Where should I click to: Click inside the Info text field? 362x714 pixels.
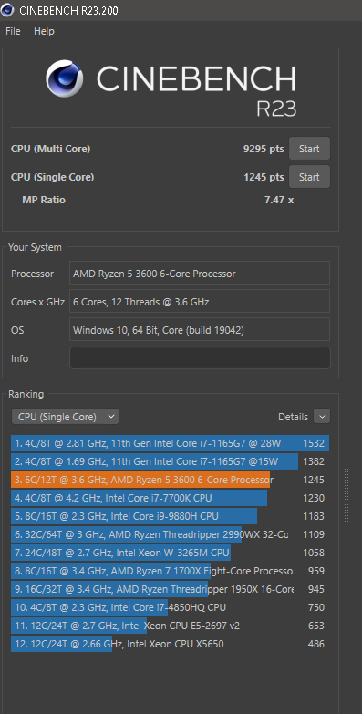click(x=200, y=358)
